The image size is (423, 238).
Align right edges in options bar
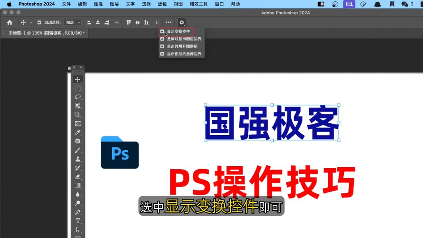107,22
